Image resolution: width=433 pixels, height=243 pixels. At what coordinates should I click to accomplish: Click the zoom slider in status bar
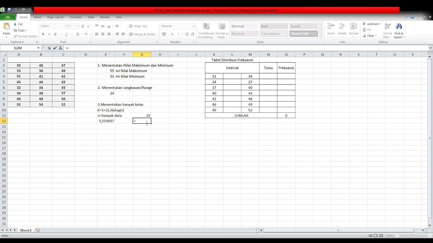pyautogui.click(x=412, y=236)
